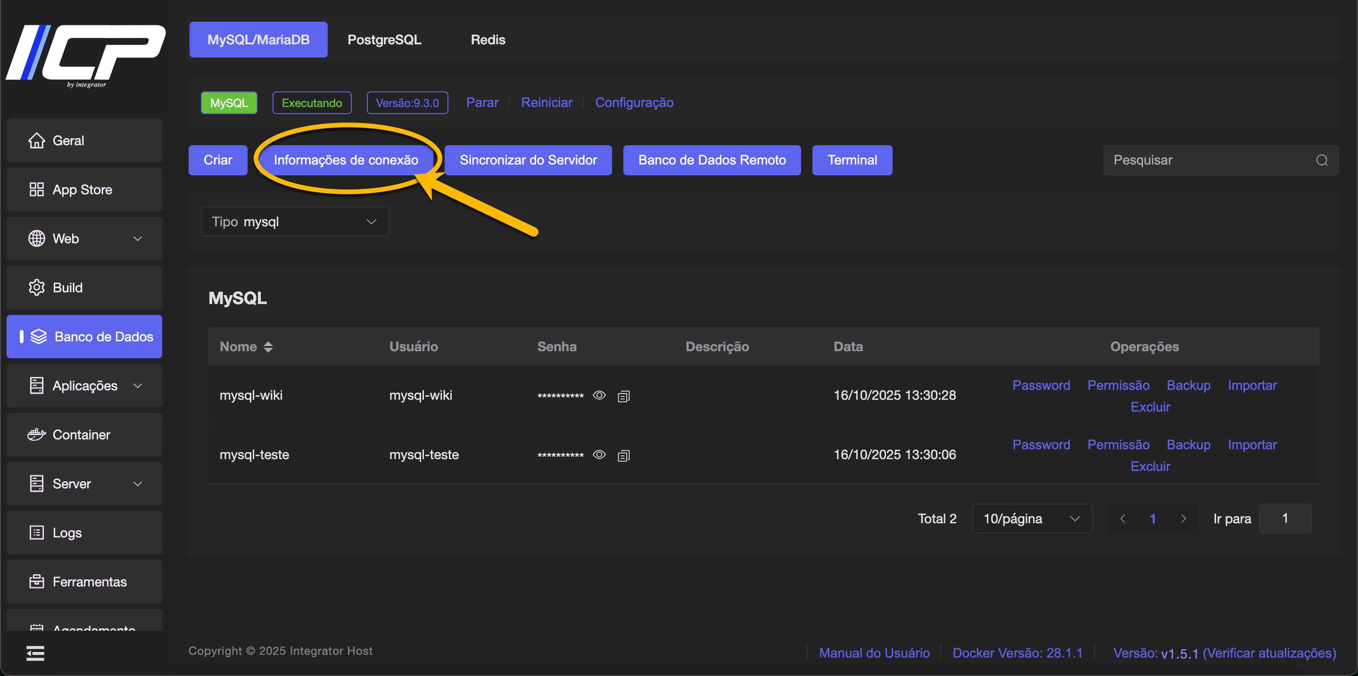Viewport: 1358px width, 676px height.
Task: Click the Geral home icon
Action: (36, 140)
